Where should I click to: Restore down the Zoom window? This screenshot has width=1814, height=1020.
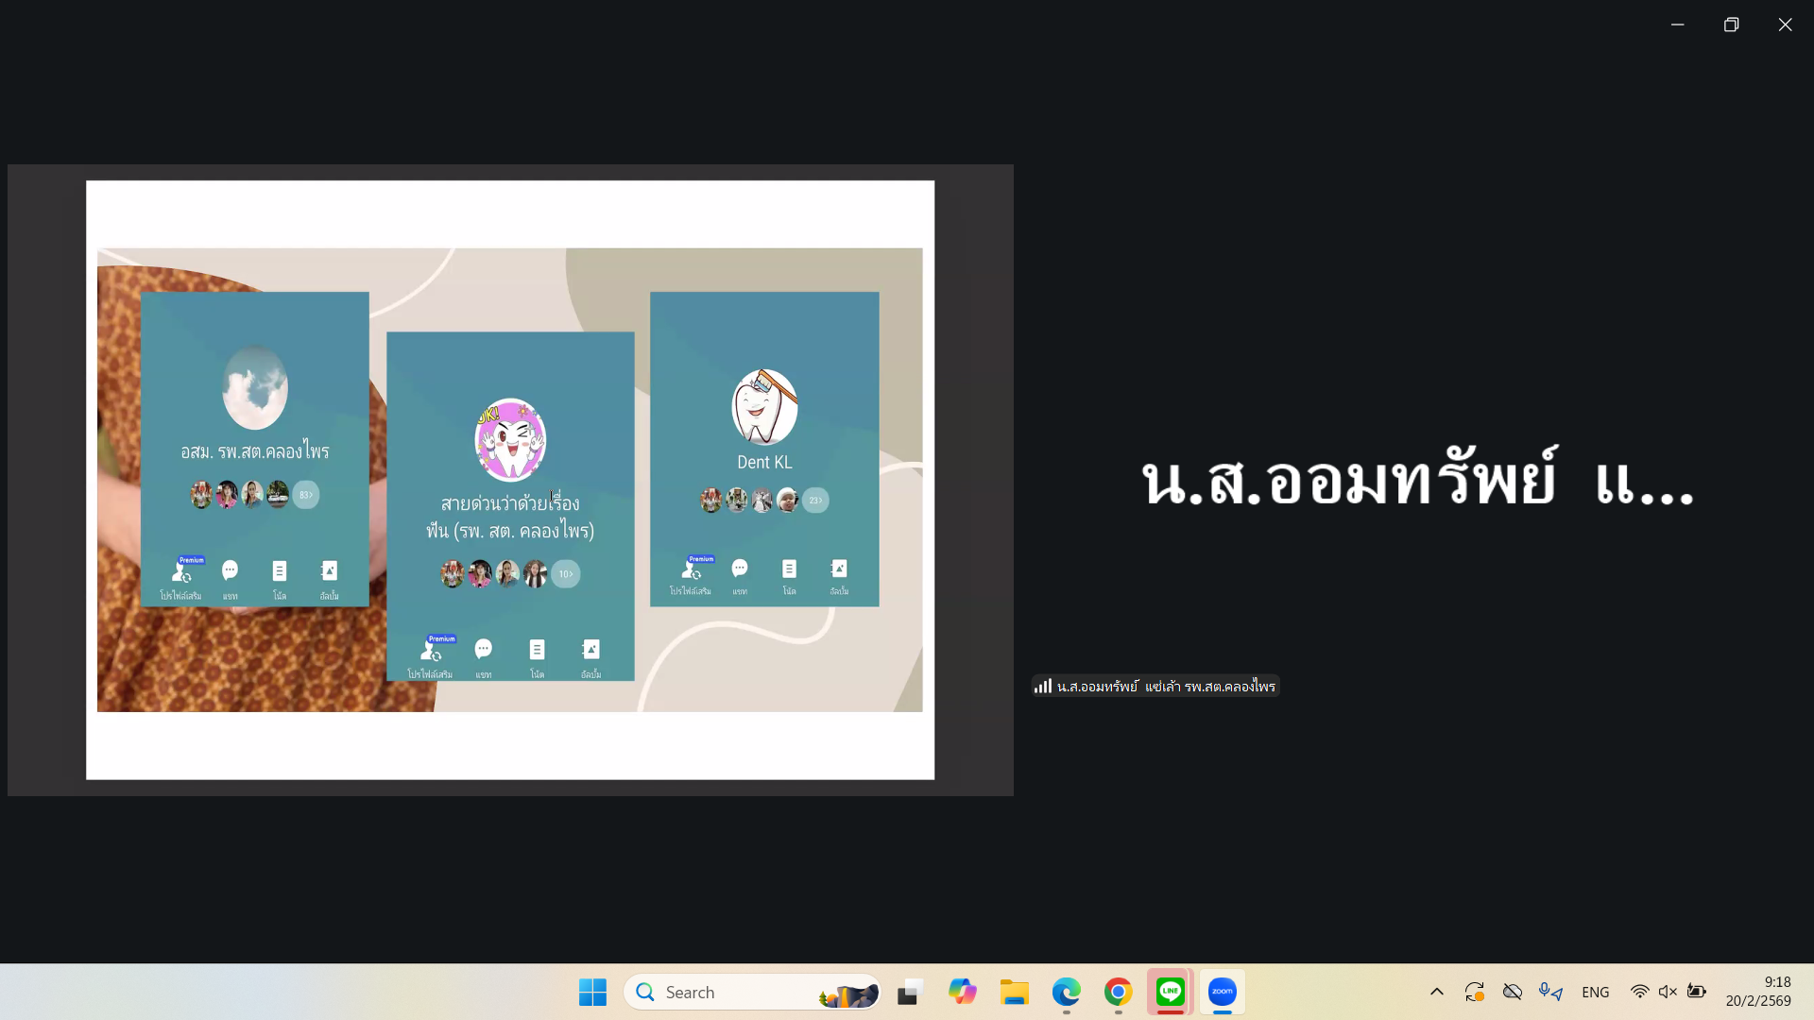(x=1731, y=25)
